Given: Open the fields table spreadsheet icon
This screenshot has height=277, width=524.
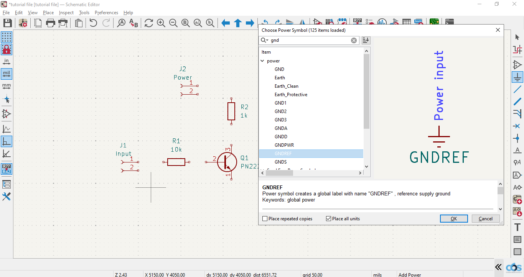Looking at the screenshot, I should click(407, 22).
